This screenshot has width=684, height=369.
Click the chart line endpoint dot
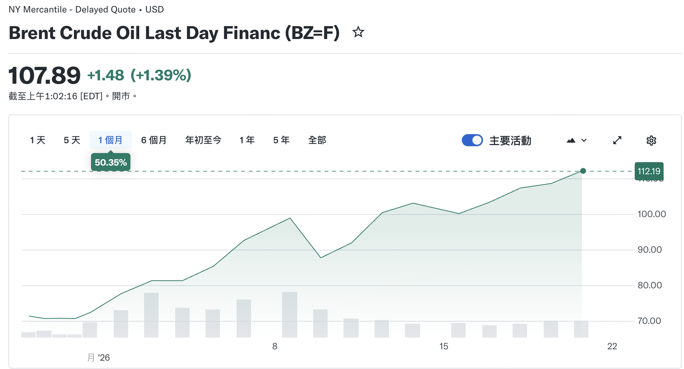tap(583, 171)
